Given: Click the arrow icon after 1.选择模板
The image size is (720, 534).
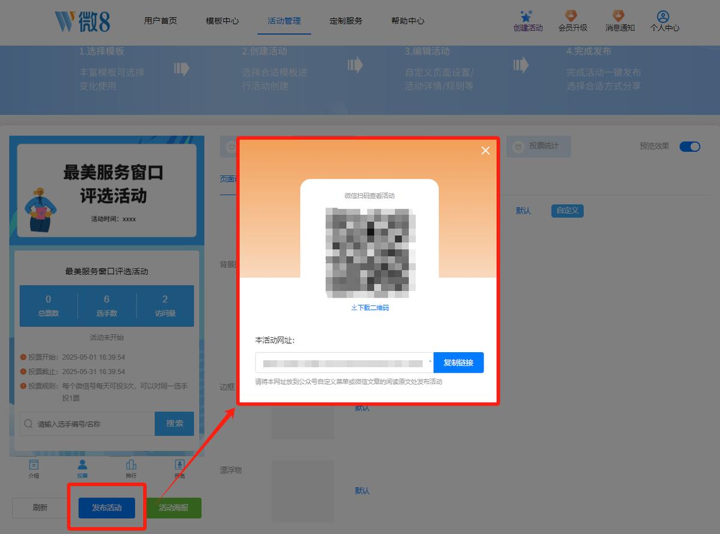Looking at the screenshot, I should pyautogui.click(x=182, y=68).
